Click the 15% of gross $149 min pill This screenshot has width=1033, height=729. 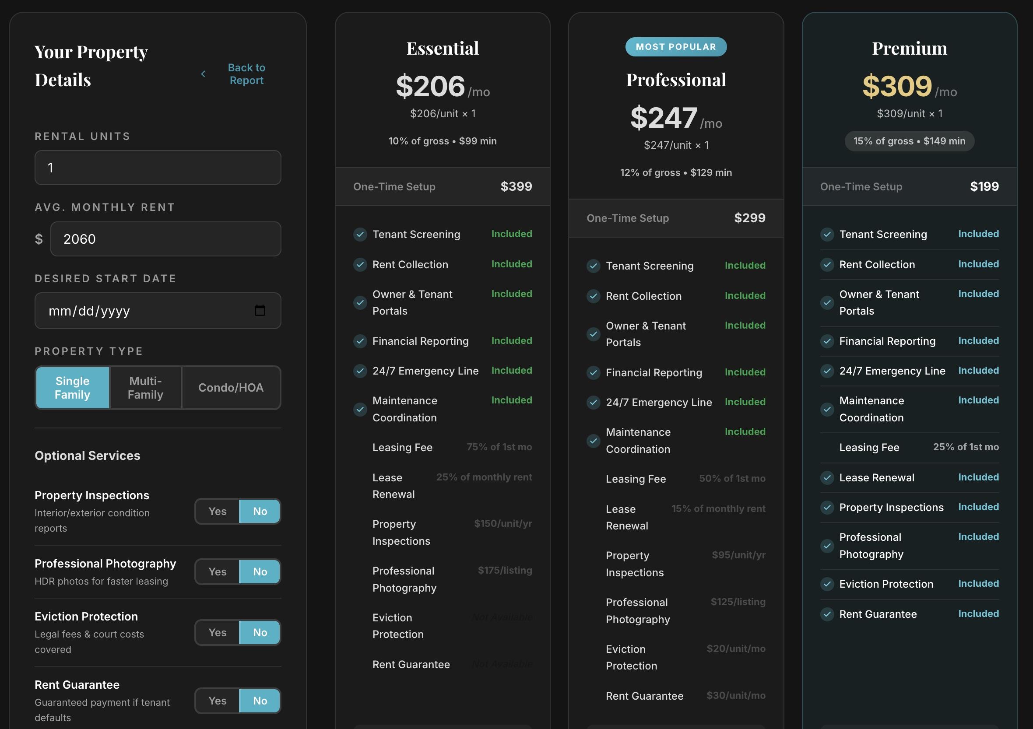point(909,141)
